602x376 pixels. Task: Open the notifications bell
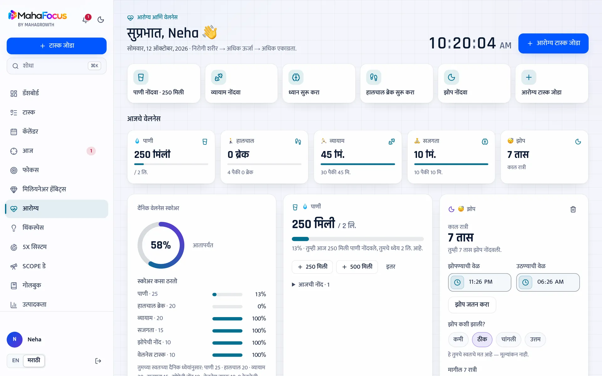point(86,19)
